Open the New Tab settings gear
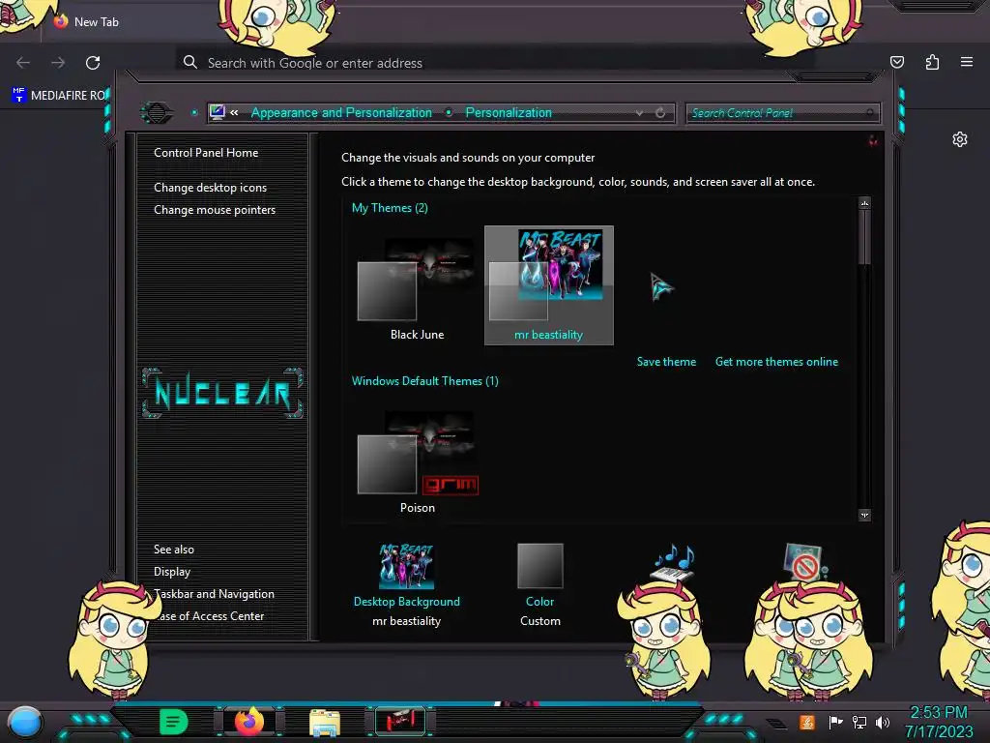This screenshot has height=743, width=990. (x=960, y=139)
